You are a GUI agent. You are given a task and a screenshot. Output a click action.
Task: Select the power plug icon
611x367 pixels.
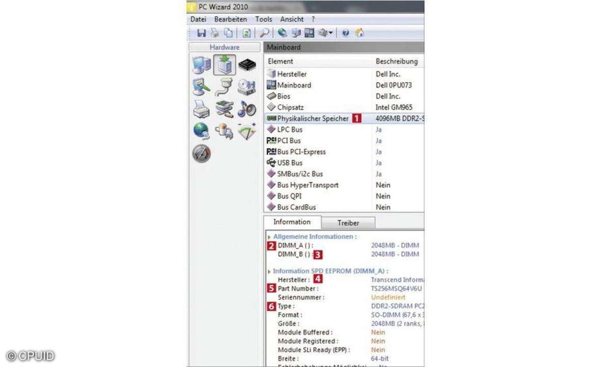click(x=225, y=131)
